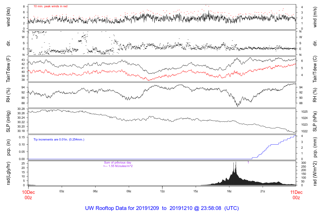Click the pcp. (mm) right axis label
Viewport: 324px width, 221px height.
(x=315, y=147)
